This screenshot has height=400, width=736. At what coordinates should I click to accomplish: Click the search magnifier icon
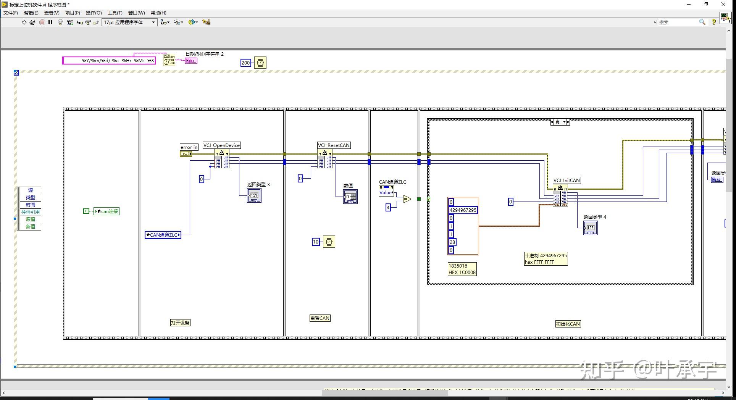pyautogui.click(x=702, y=22)
